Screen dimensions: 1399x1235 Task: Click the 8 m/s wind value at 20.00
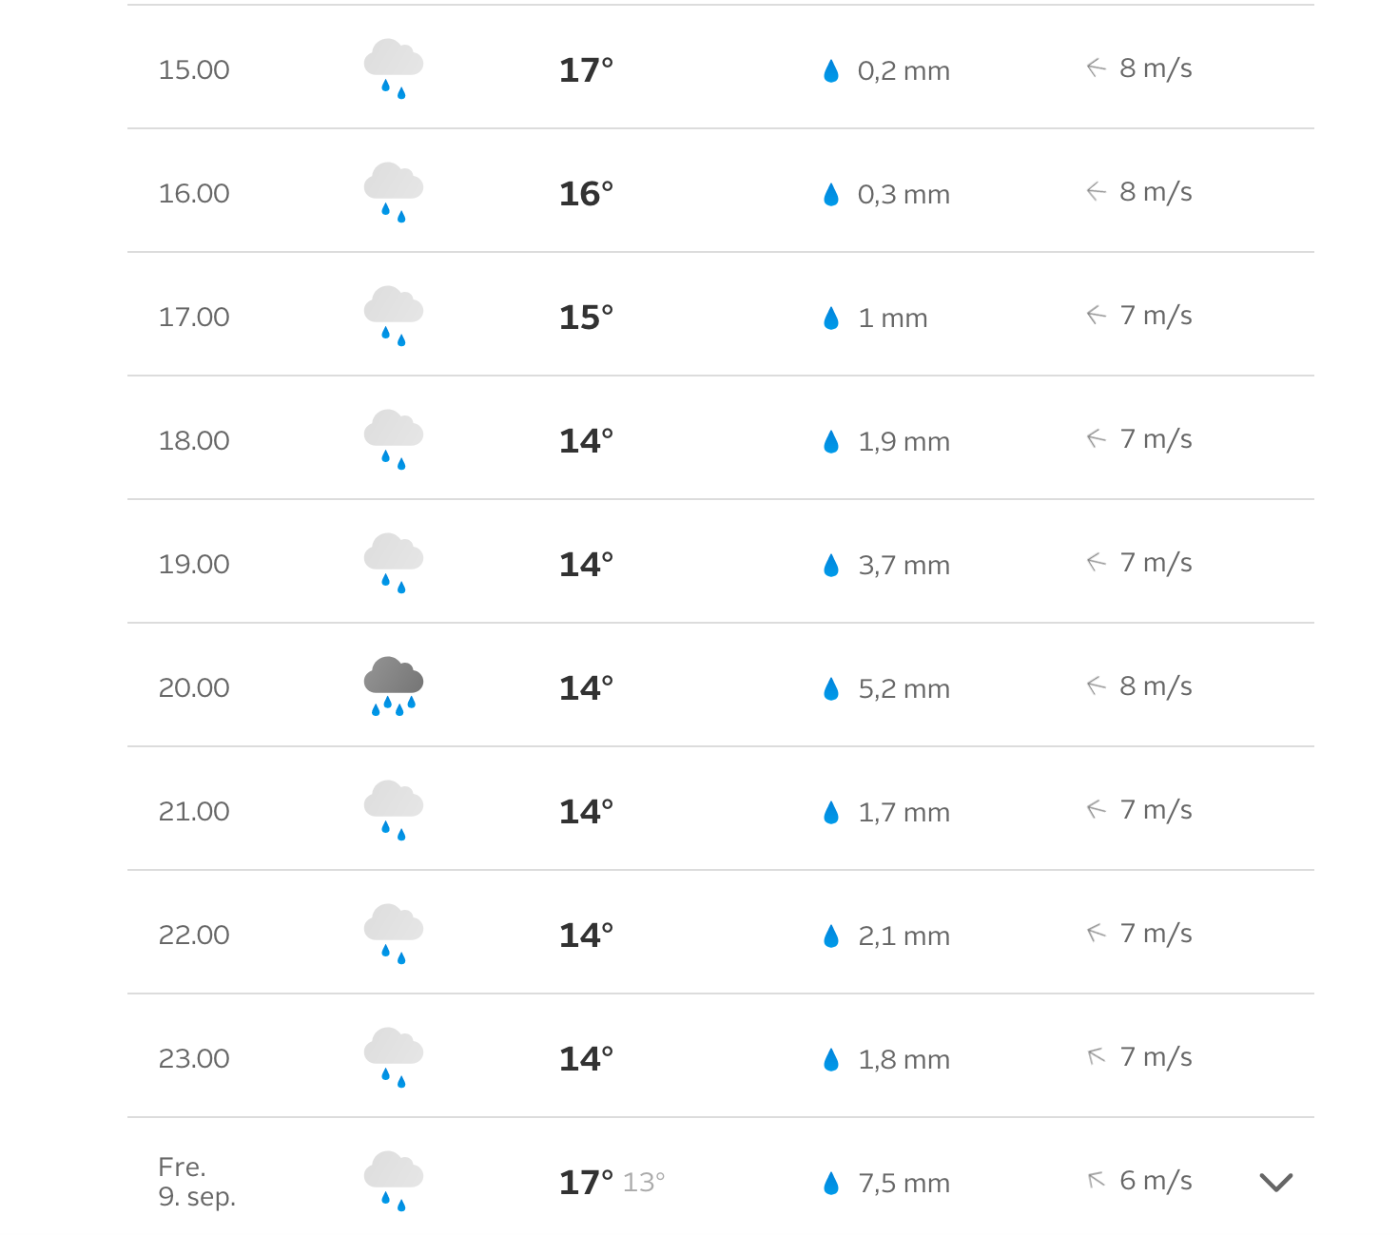1156,685
